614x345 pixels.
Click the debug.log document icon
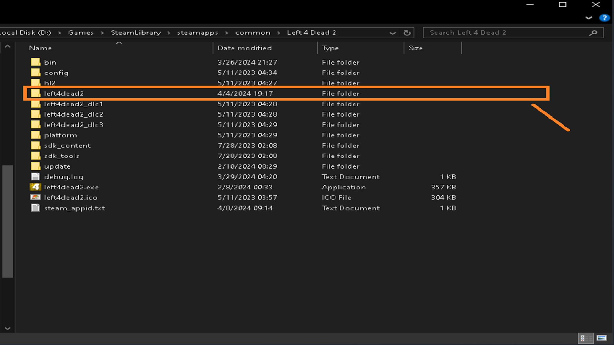tap(35, 177)
